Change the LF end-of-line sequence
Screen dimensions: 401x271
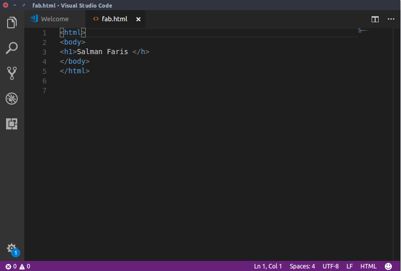coord(349,266)
